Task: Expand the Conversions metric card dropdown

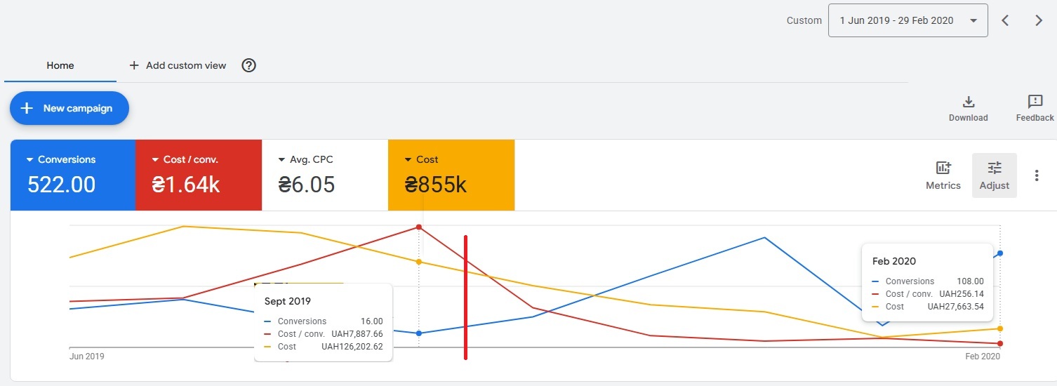Action: coord(30,159)
